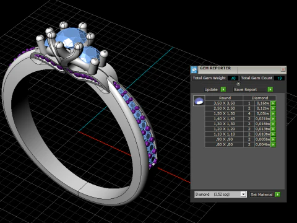Click the Total Gem Weight value field
The width and height of the screenshot is (297, 223).
pyautogui.click(x=233, y=78)
